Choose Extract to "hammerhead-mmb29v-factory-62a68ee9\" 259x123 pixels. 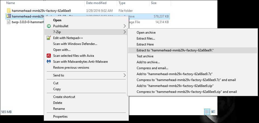[193, 50]
